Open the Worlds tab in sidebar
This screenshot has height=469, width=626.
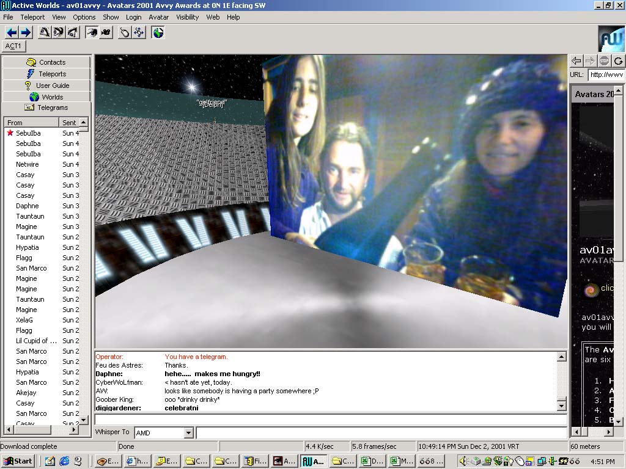pyautogui.click(x=46, y=96)
